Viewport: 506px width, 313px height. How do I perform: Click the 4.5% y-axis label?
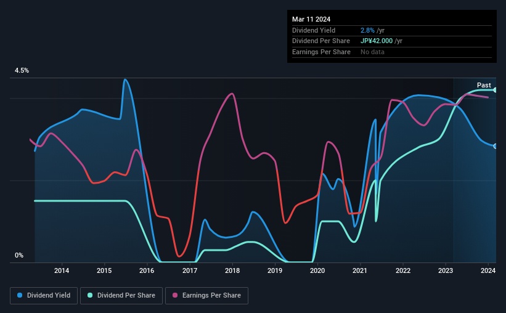[22, 71]
